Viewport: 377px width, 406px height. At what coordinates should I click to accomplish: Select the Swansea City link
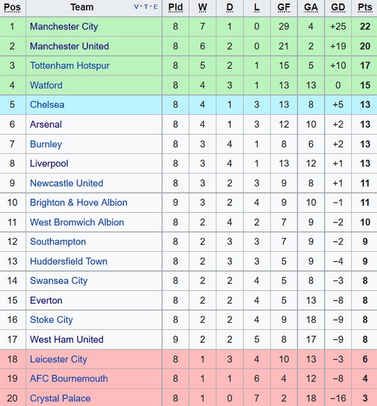pyautogui.click(x=58, y=281)
